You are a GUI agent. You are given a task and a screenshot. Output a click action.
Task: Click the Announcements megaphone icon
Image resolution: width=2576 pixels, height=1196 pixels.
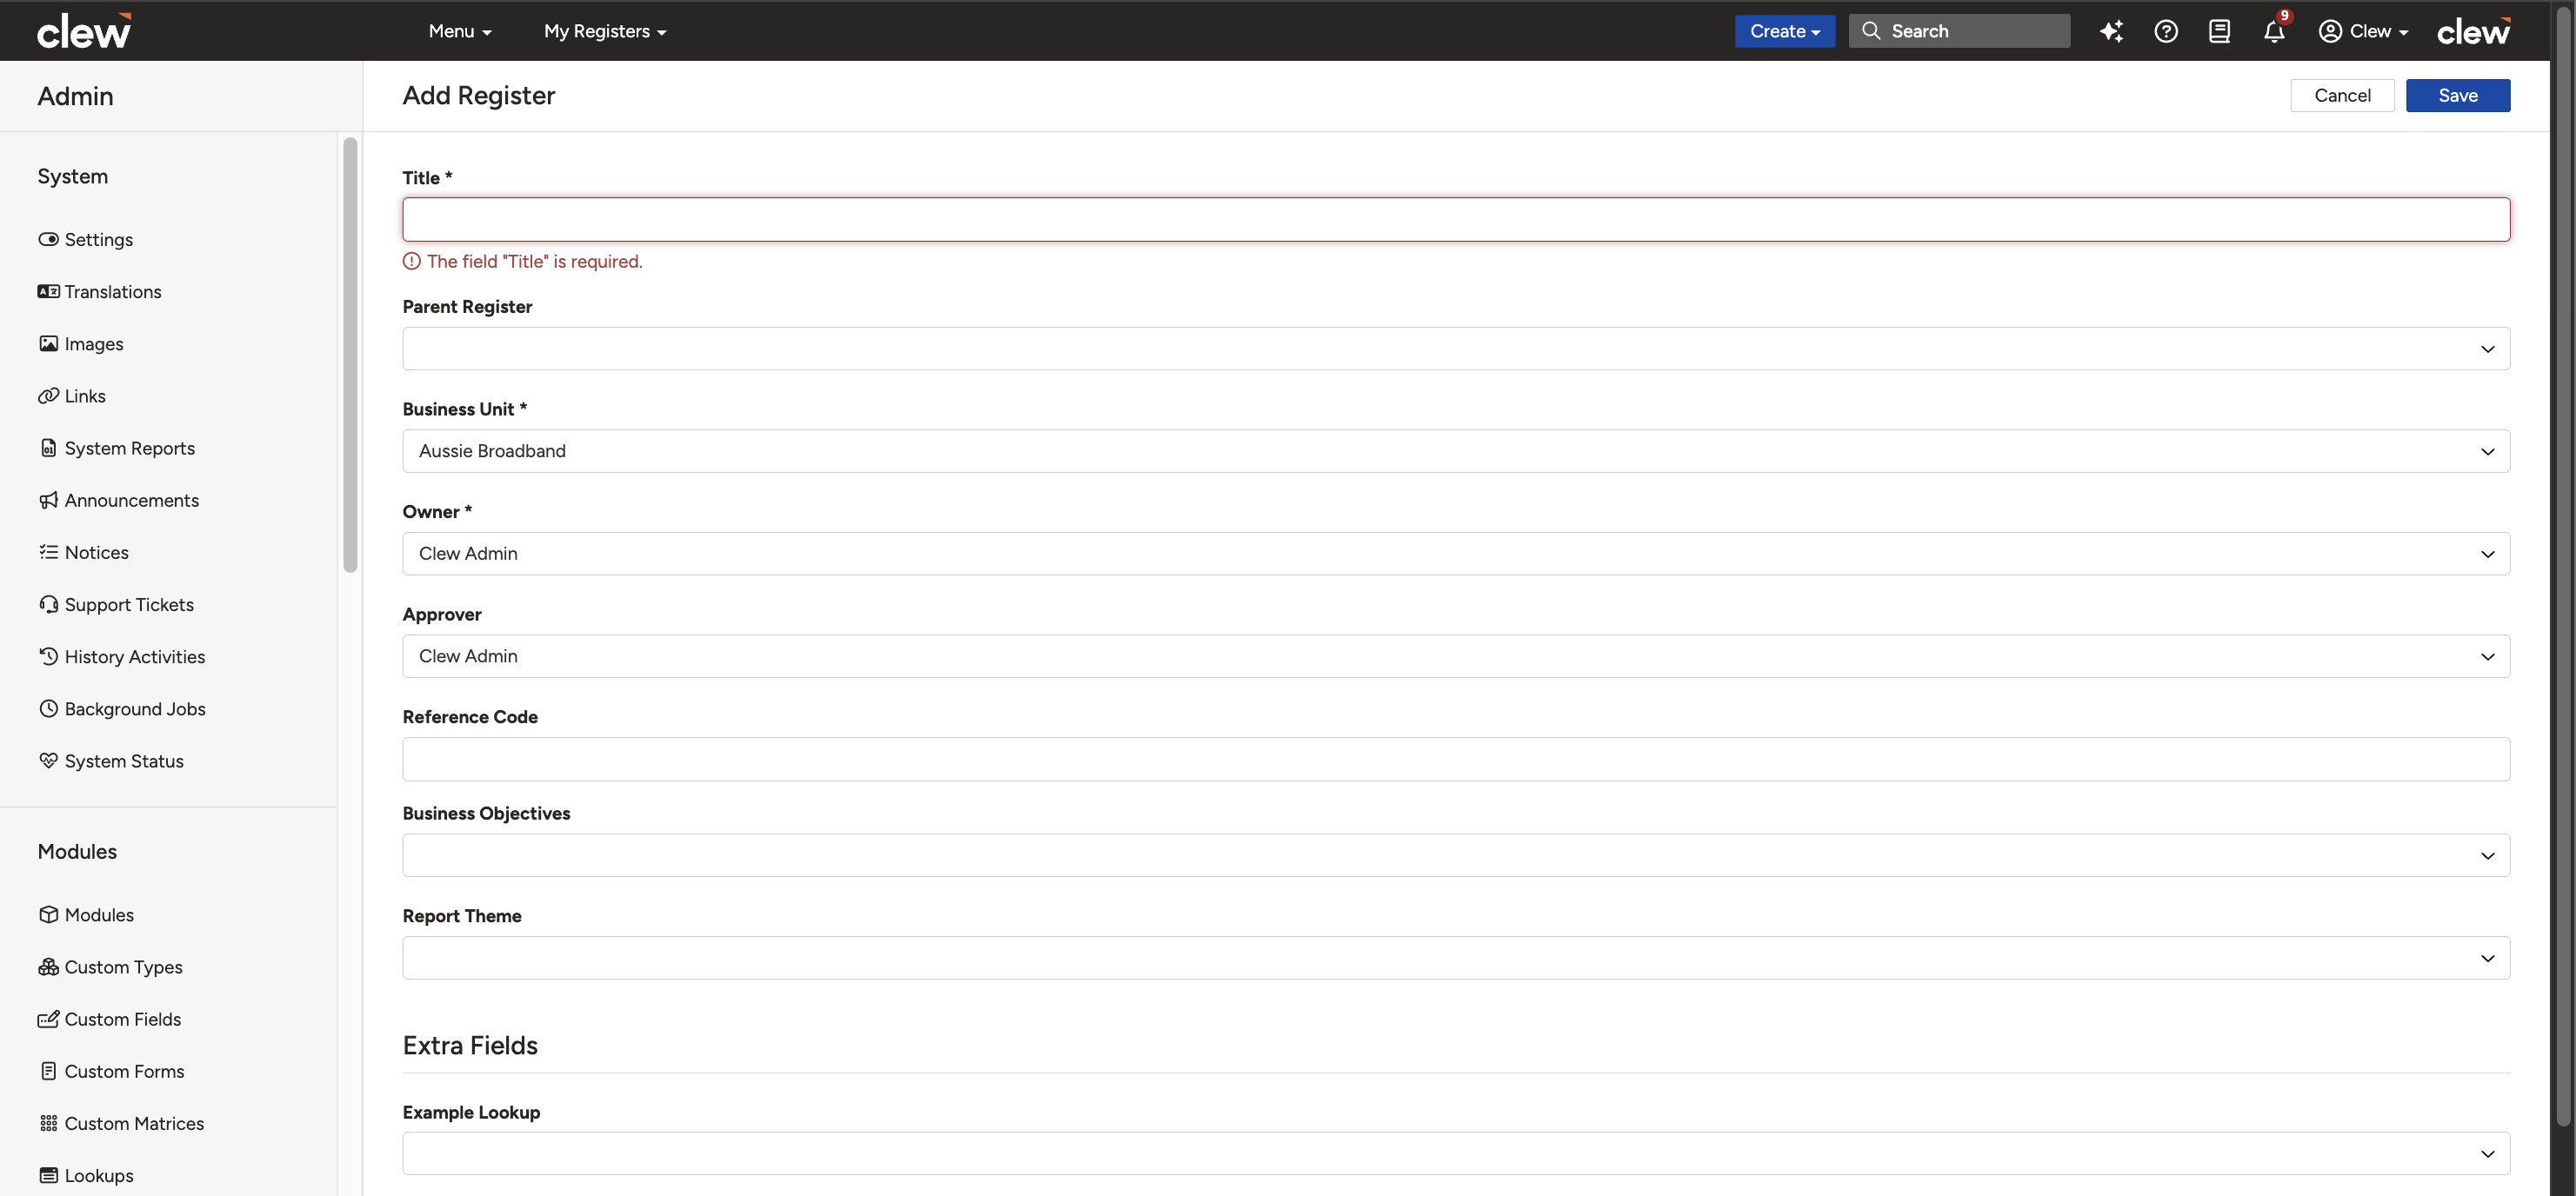click(48, 500)
